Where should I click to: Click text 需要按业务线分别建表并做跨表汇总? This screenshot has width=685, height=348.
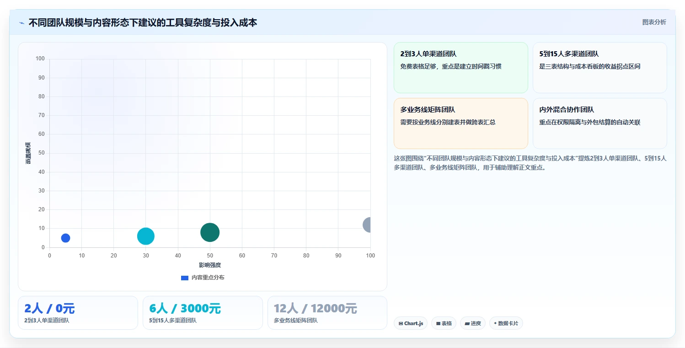448,122
